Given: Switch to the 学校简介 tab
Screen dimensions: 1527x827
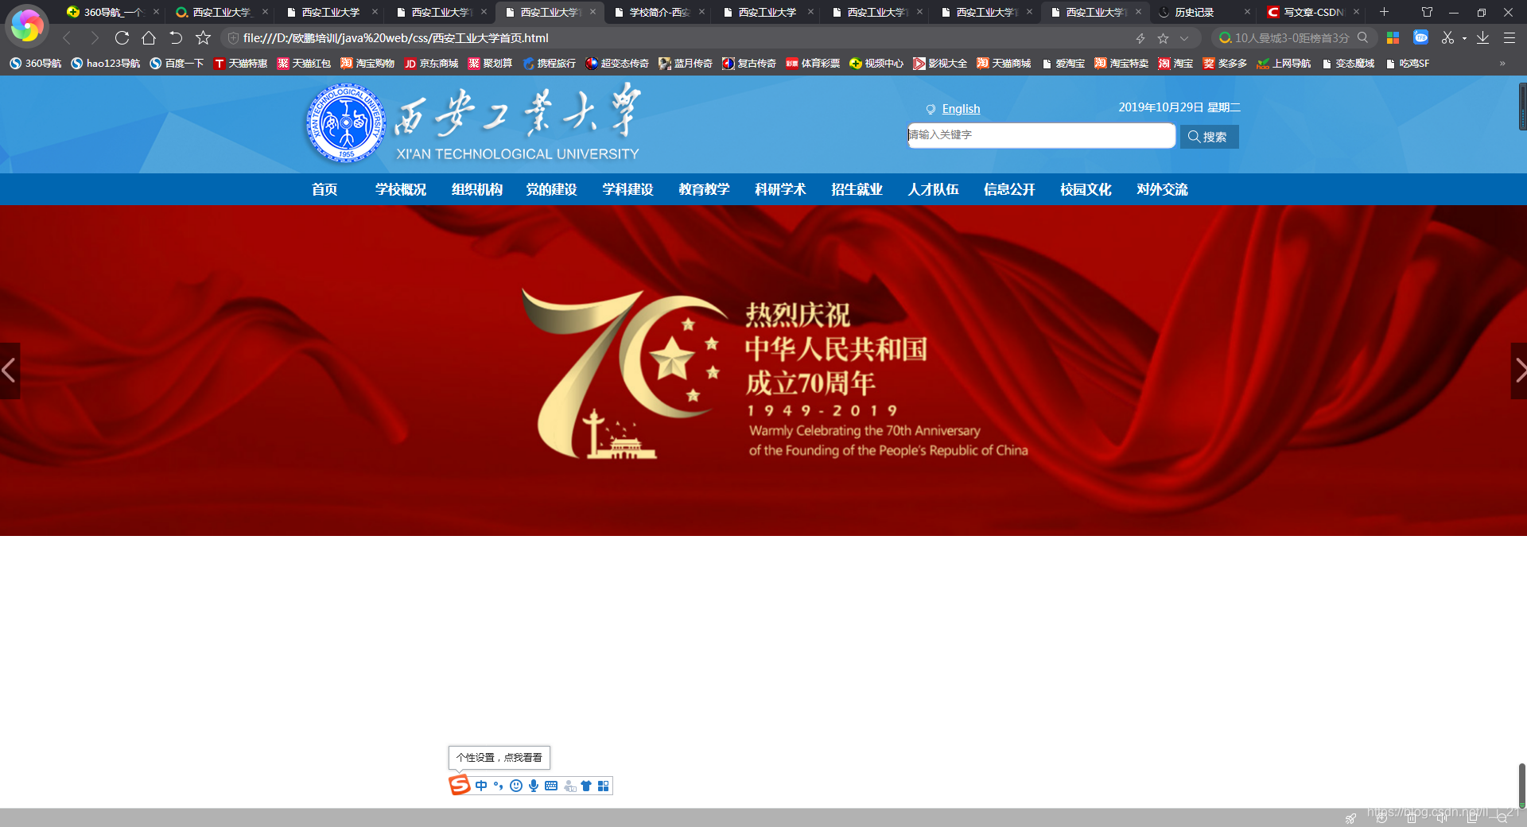Looking at the screenshot, I should coord(659,12).
